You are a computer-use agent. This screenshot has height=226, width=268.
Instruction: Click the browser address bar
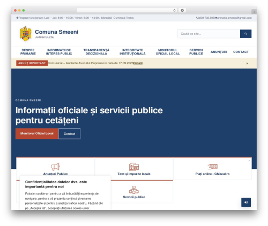click(x=126, y=10)
